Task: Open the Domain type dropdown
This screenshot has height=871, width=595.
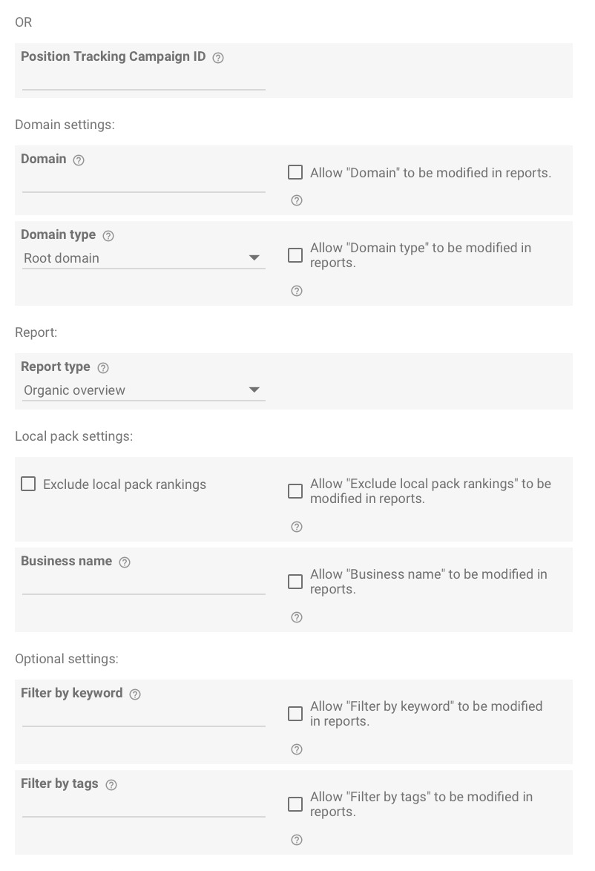Action: [x=143, y=258]
